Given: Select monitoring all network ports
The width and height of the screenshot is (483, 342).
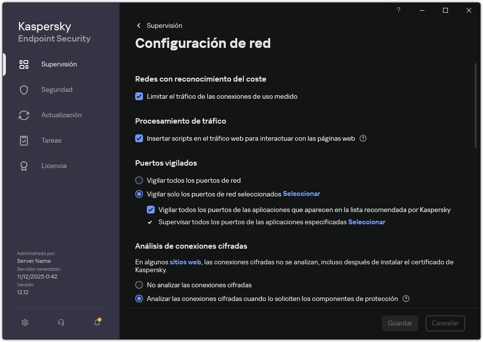Looking at the screenshot, I should [139, 180].
